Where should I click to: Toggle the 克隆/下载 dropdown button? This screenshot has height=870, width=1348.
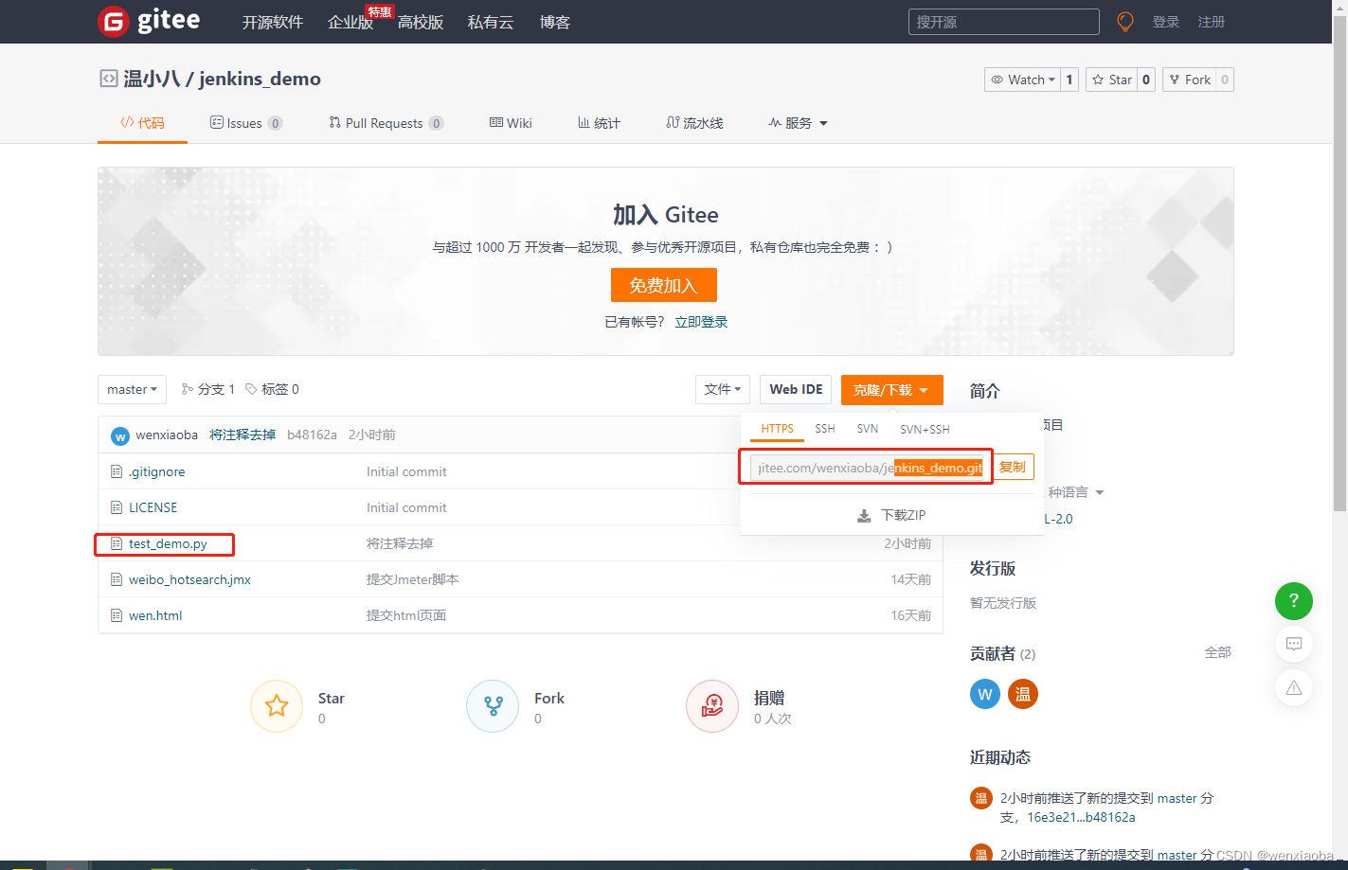[x=891, y=390]
